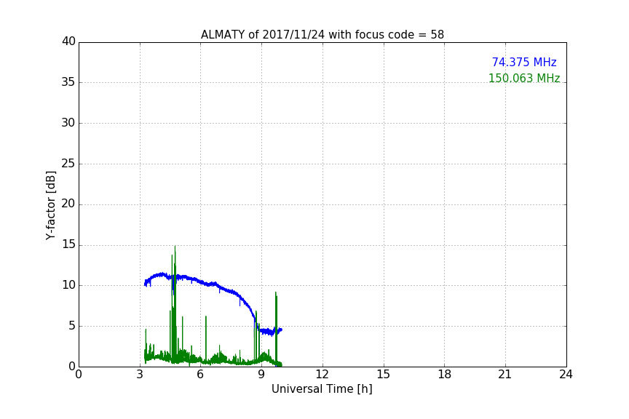Click x-axis tick label '21'
This screenshot has height=419, width=629.
pos(505,375)
